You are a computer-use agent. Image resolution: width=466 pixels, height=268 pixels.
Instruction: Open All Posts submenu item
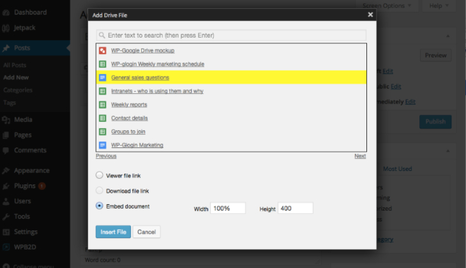pos(15,65)
